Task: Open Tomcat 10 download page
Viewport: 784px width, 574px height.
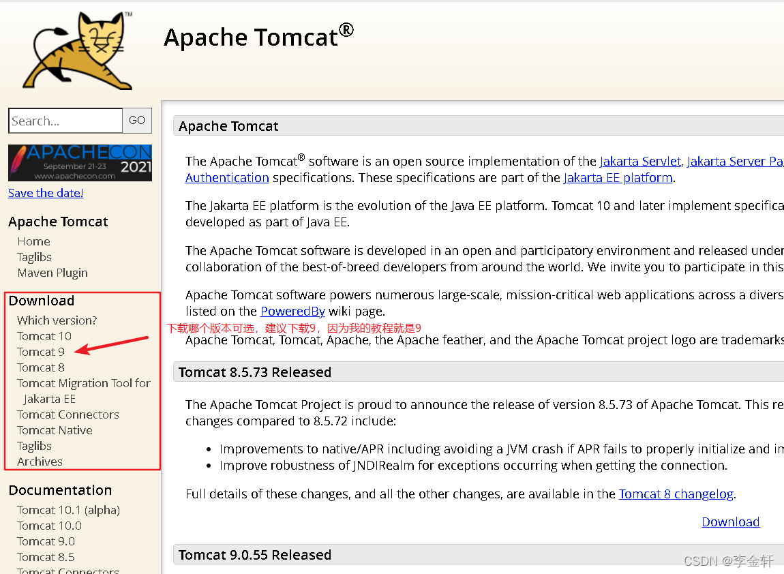Action: tap(44, 336)
